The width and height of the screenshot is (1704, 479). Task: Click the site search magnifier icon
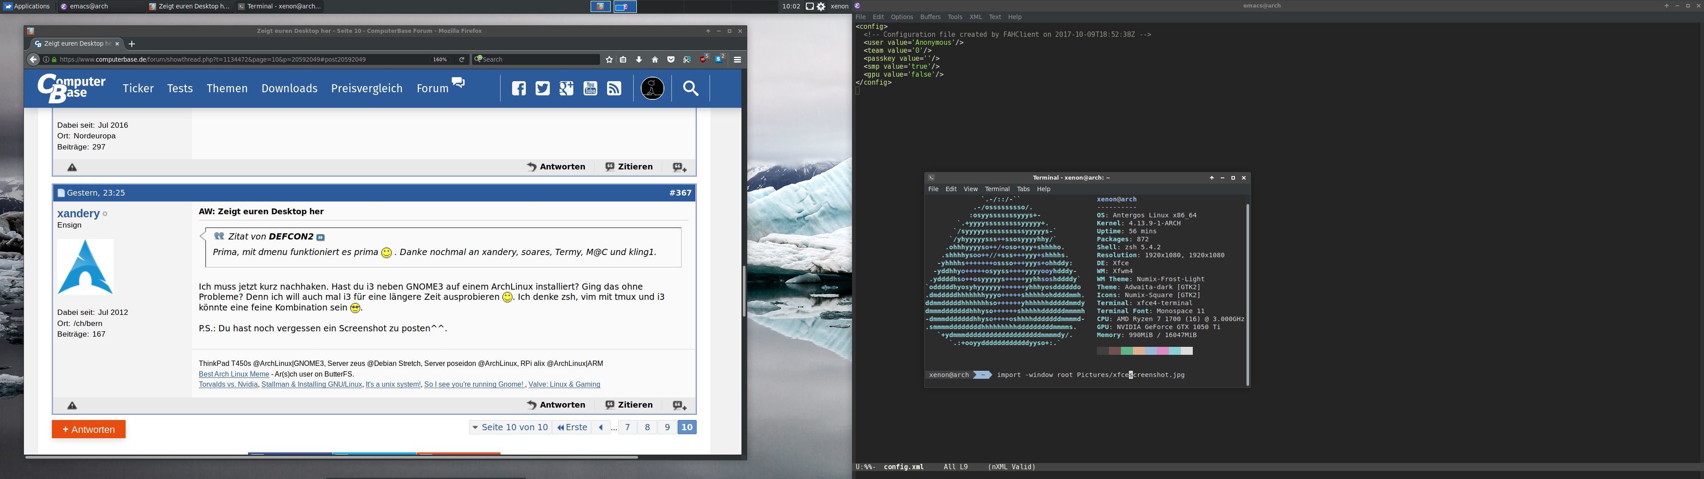[x=690, y=89]
